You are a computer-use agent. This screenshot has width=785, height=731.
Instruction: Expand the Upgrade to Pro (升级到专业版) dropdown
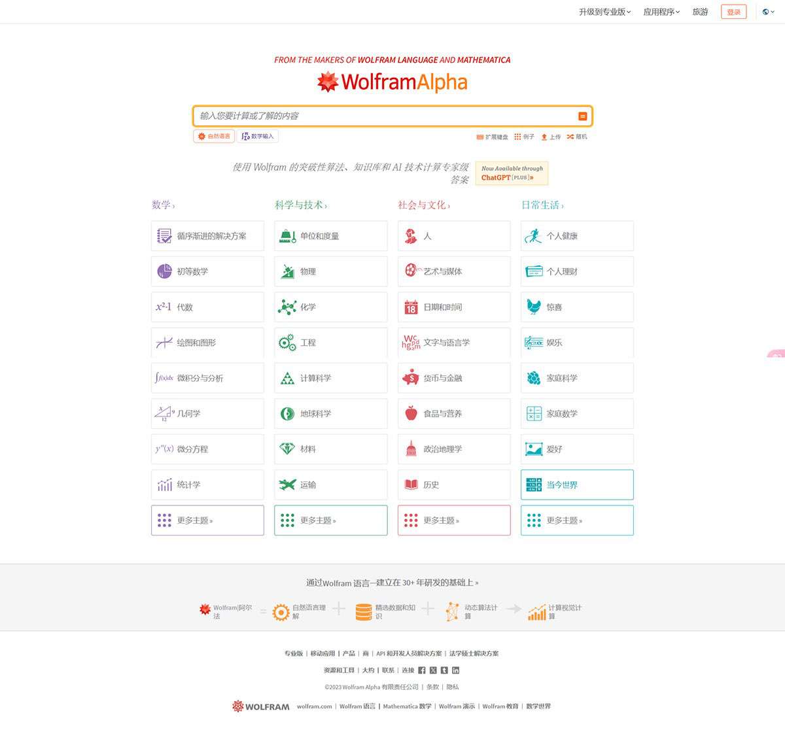(x=604, y=12)
